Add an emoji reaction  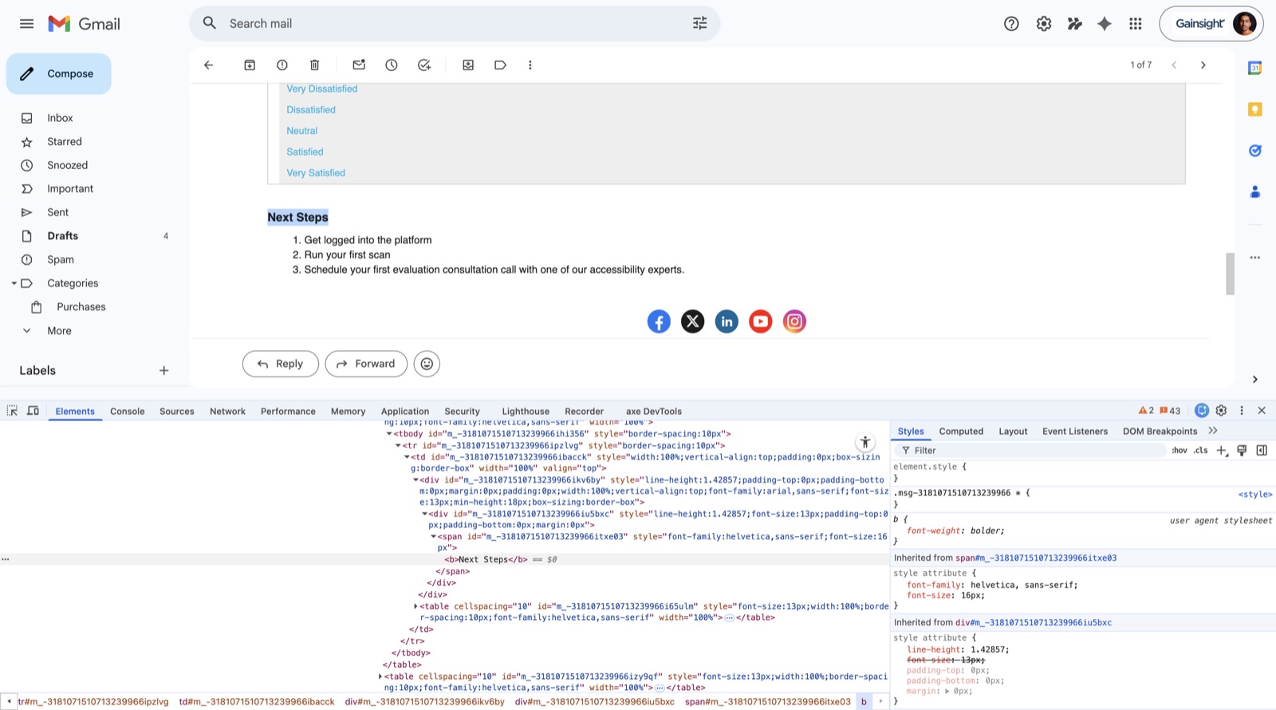point(427,364)
